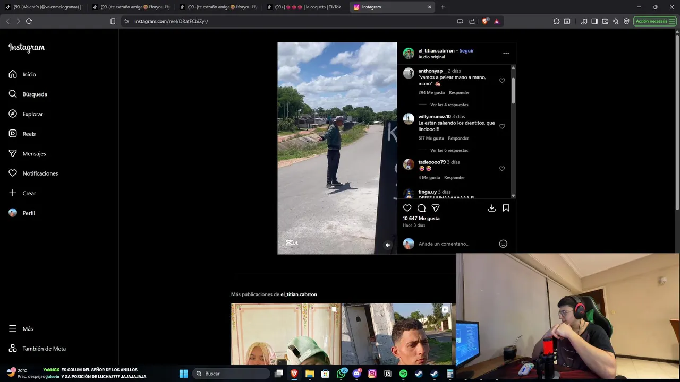Switch to the la coqueta TikTok tab
Image resolution: width=680 pixels, height=382 pixels.
coord(305,7)
